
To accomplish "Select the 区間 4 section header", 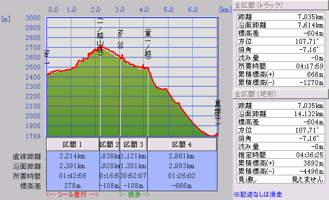I will point(182,145).
